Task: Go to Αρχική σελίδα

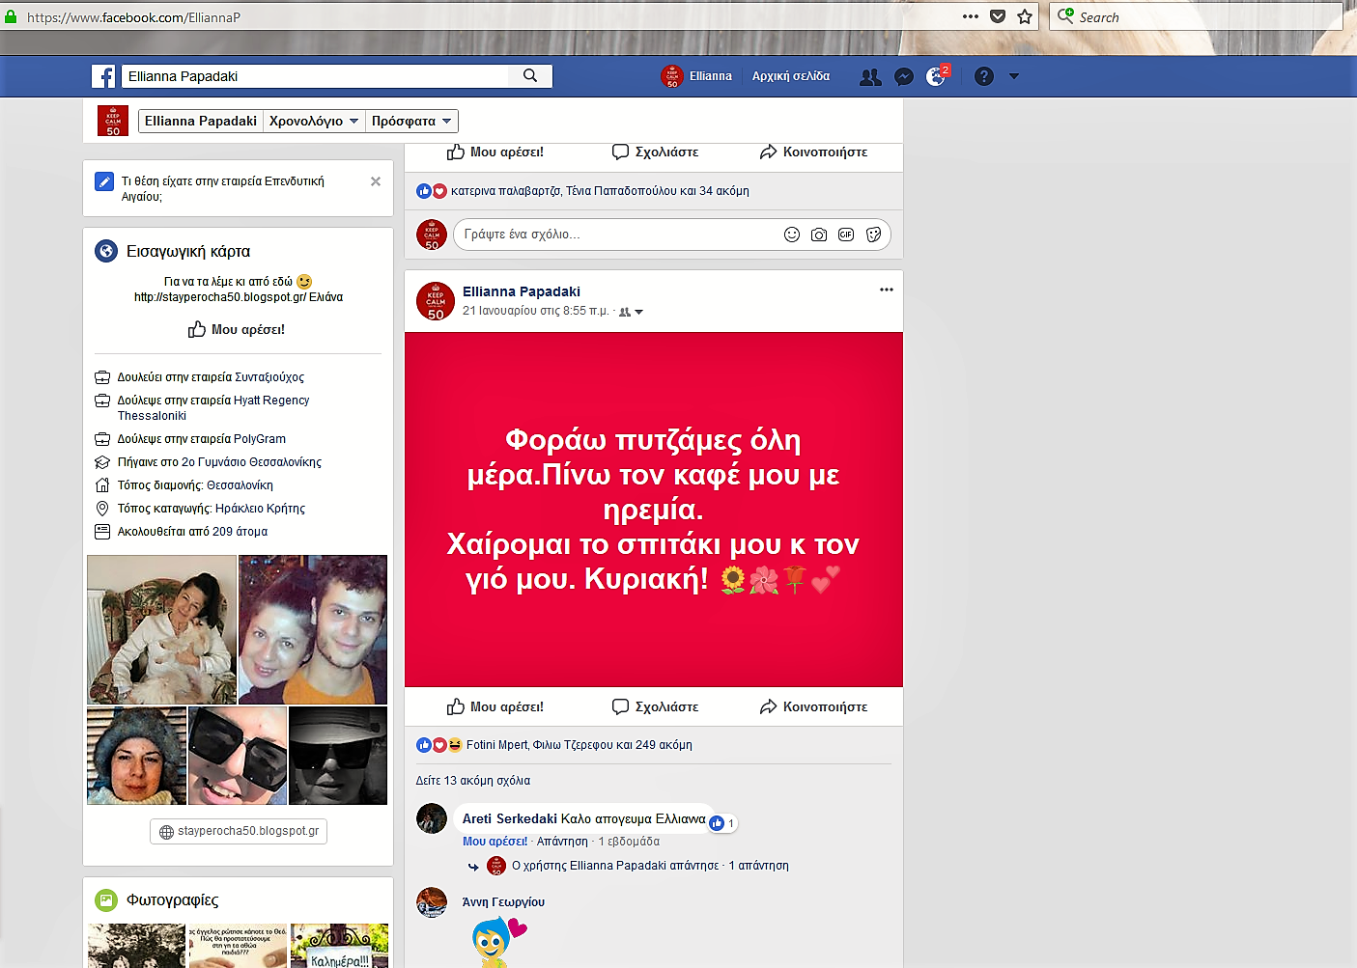Action: tap(791, 76)
